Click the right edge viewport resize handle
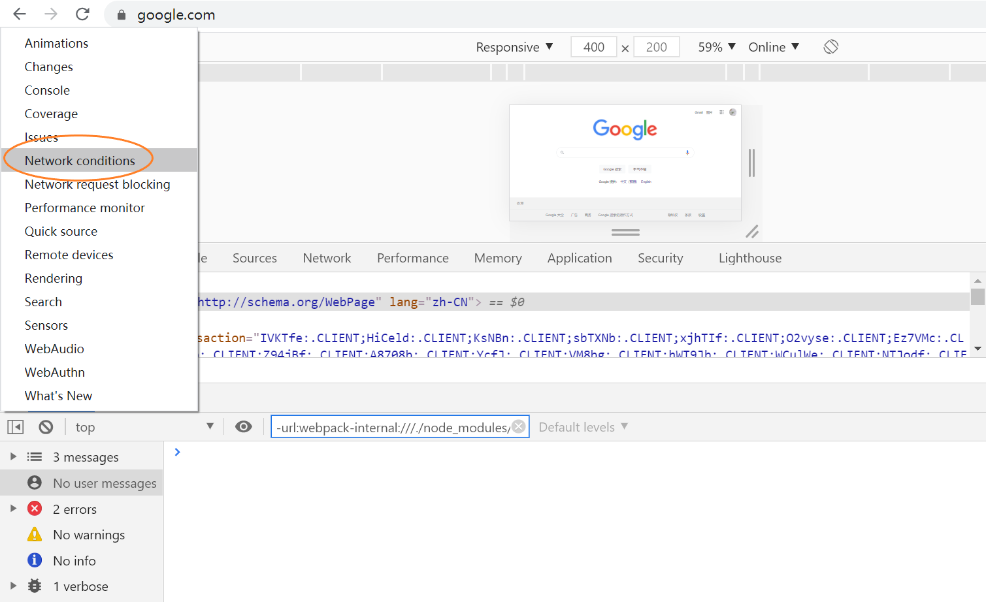This screenshot has width=986, height=602. pos(751,163)
